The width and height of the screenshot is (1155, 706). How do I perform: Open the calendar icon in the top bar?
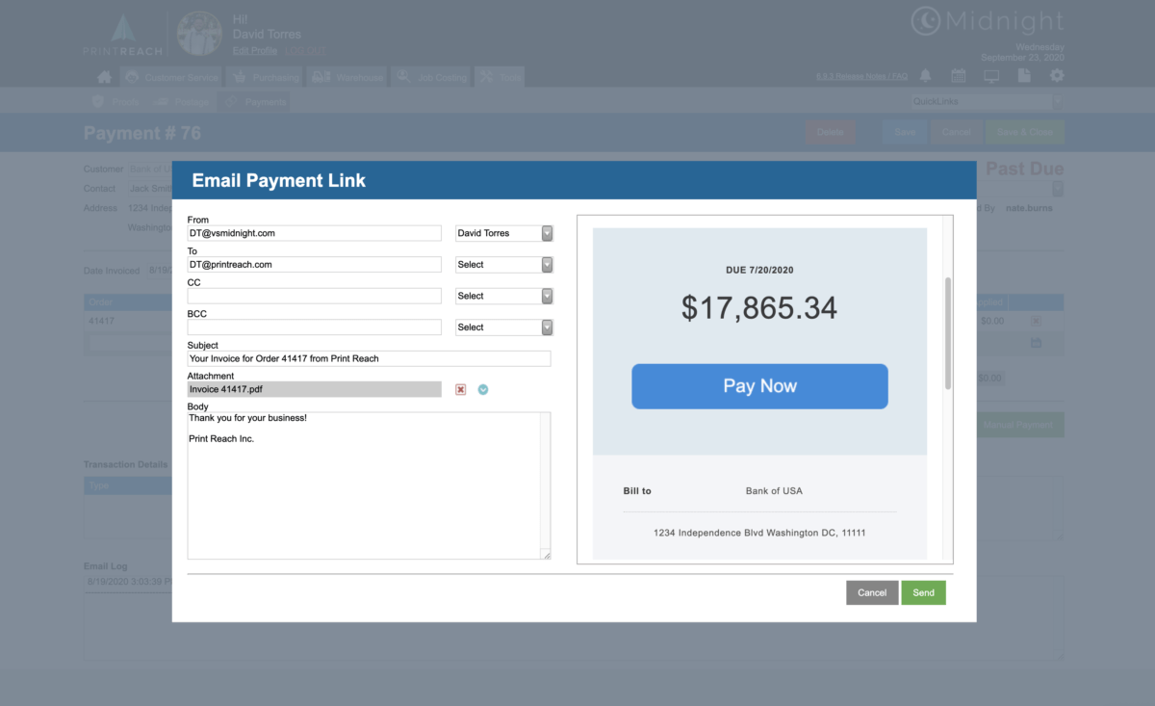pos(958,75)
